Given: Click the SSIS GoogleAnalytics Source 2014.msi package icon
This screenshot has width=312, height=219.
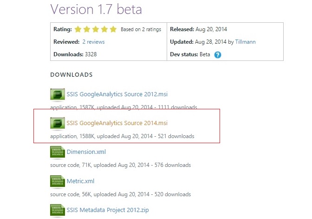Looking at the screenshot, I should point(58,123).
